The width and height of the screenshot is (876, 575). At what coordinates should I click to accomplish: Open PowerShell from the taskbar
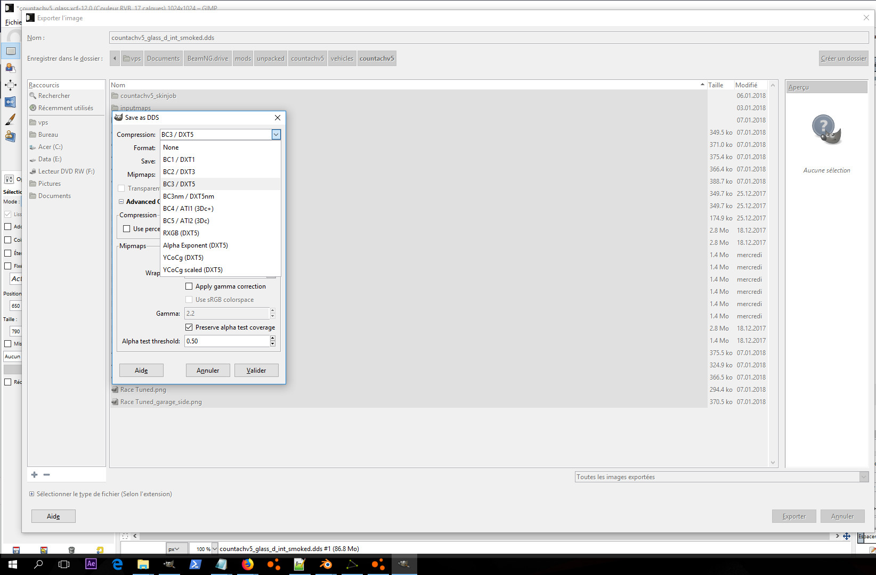[x=196, y=564]
